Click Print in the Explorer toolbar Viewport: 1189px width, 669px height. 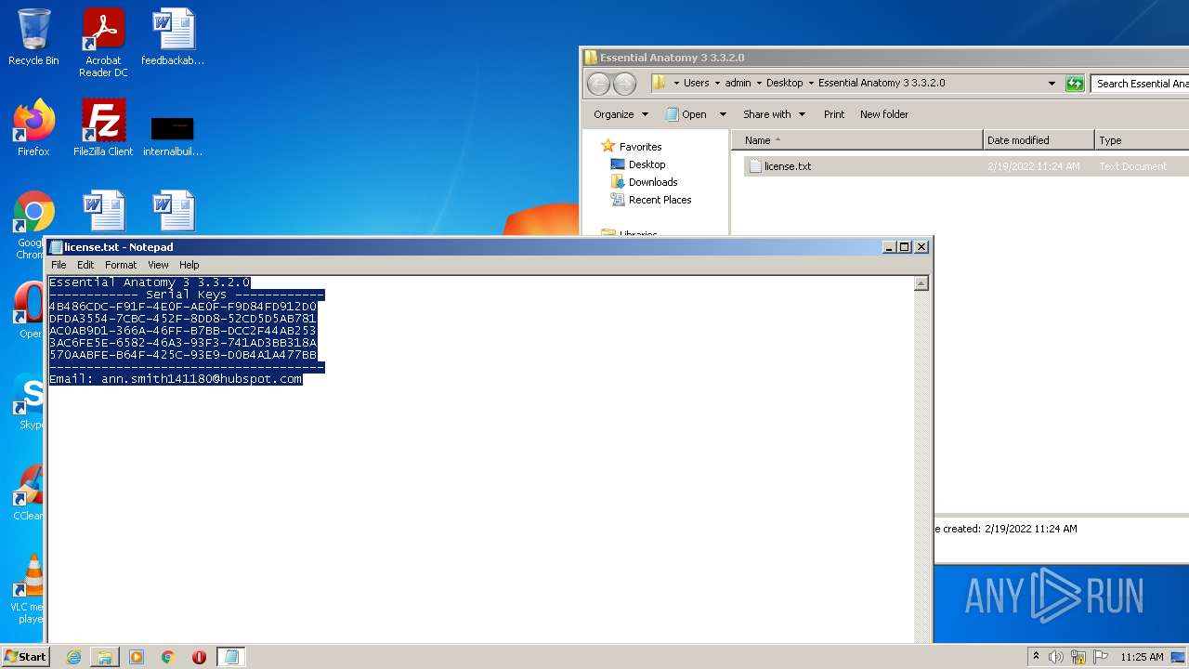coord(834,114)
